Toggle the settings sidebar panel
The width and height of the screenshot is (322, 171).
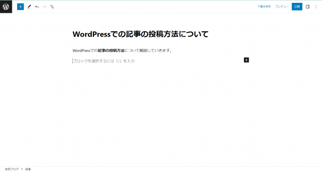pyautogui.click(x=308, y=7)
